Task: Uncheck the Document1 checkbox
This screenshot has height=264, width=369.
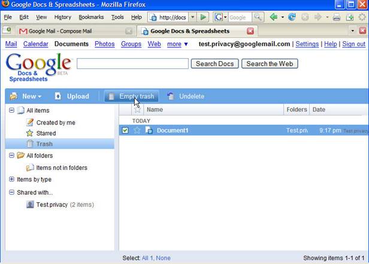Action: (125, 131)
